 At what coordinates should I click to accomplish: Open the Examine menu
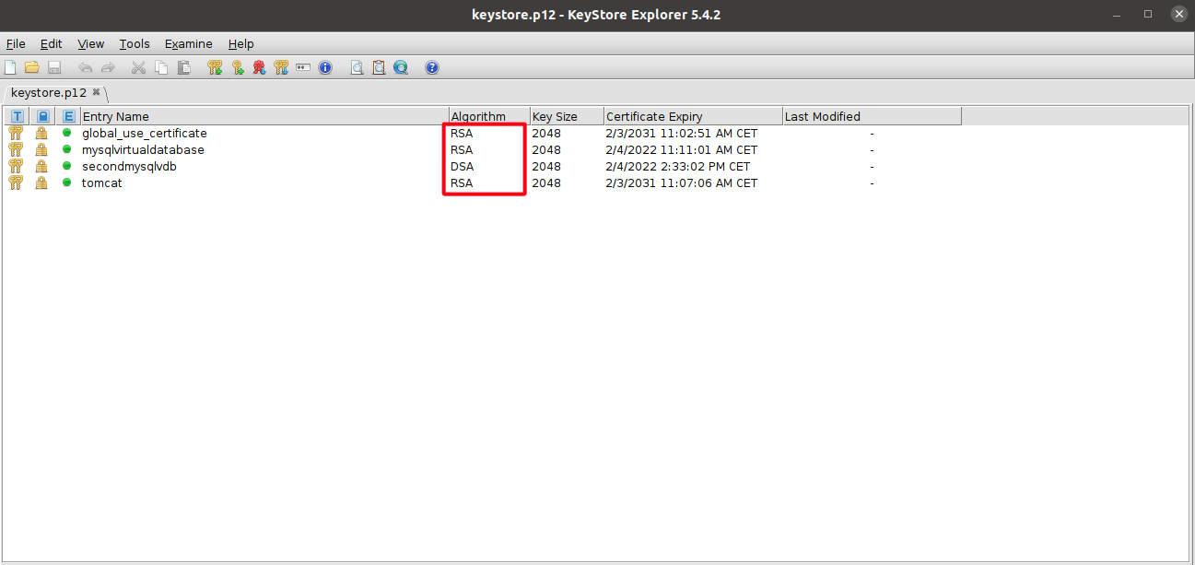click(x=188, y=43)
